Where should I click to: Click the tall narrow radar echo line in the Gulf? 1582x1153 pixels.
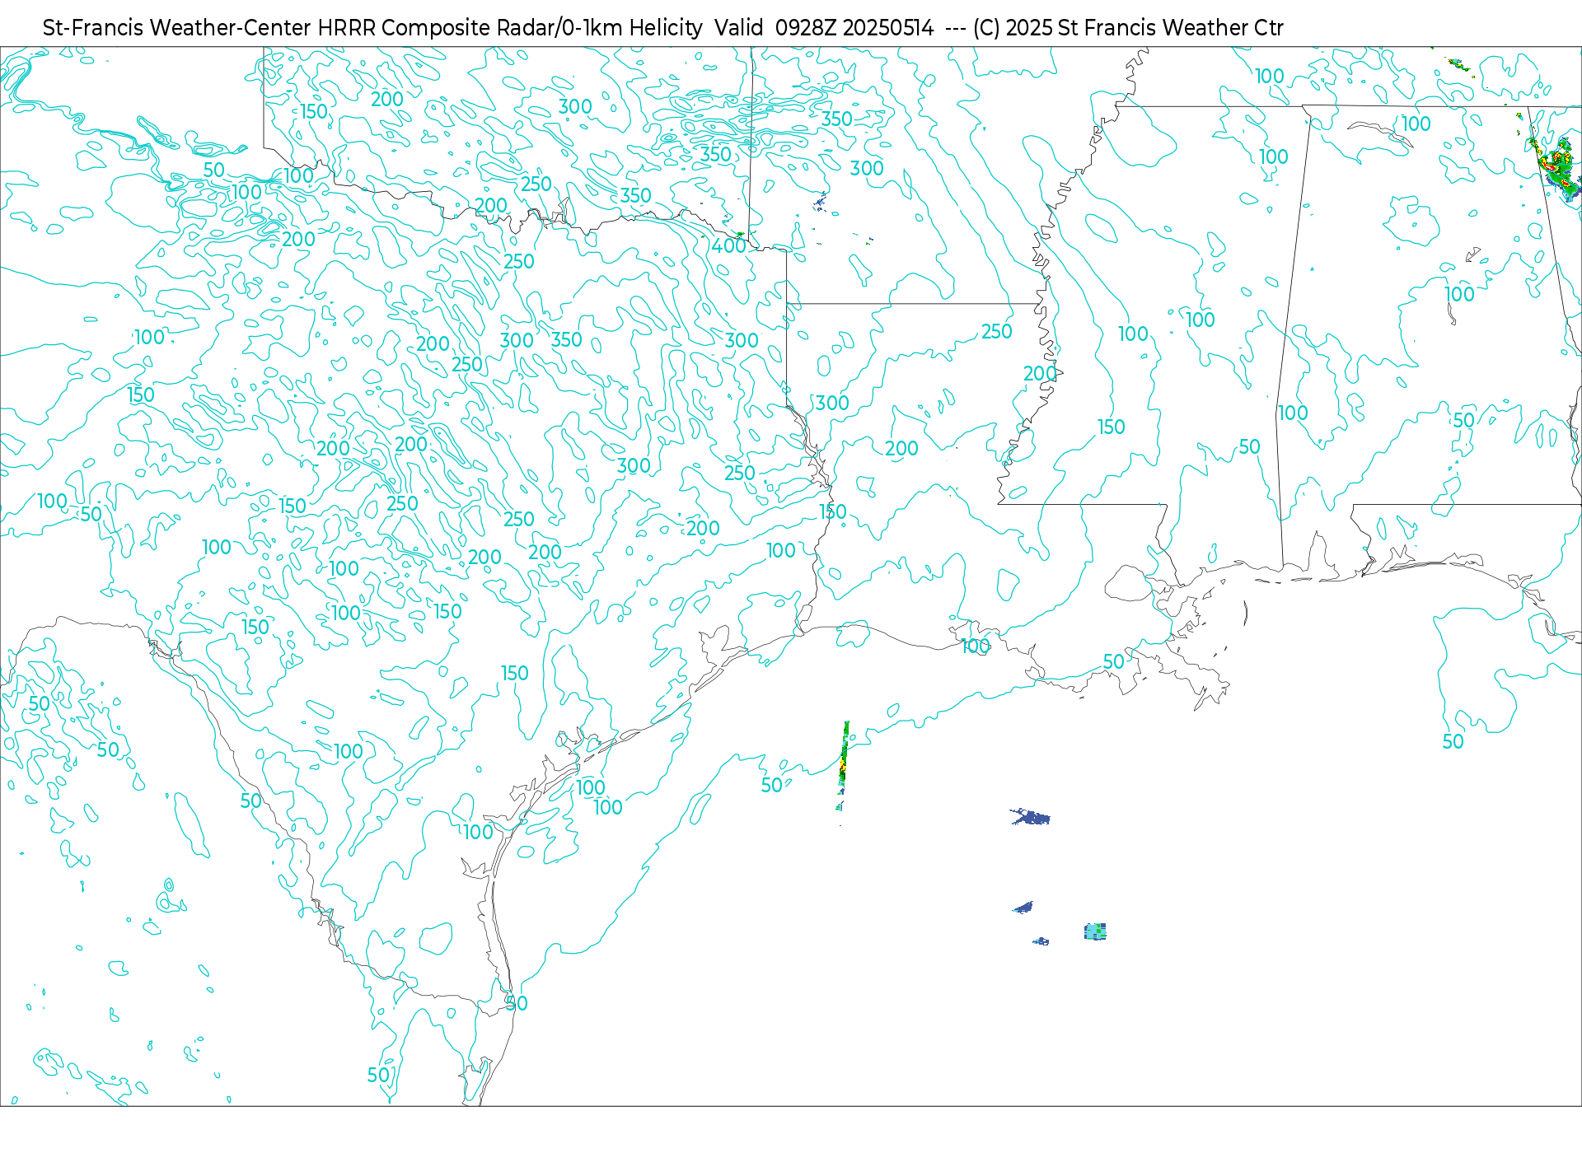843,766
